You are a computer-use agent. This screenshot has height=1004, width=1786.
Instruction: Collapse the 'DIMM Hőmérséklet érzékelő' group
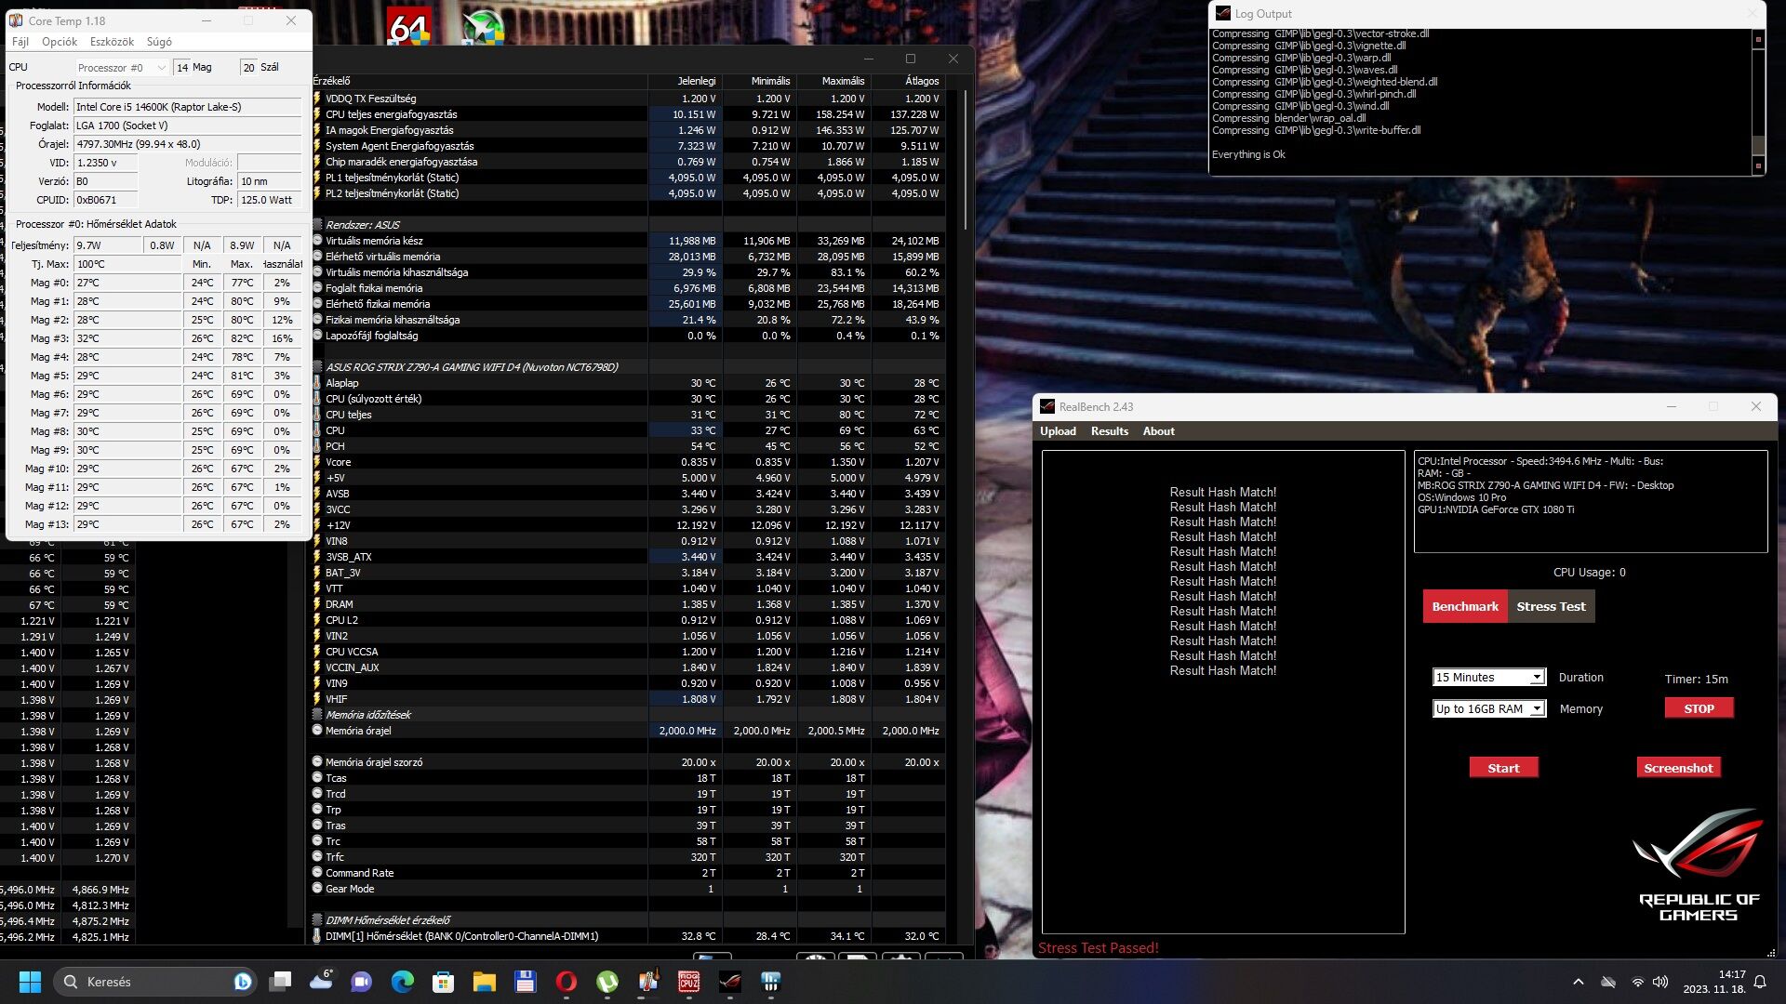pyautogui.click(x=317, y=920)
